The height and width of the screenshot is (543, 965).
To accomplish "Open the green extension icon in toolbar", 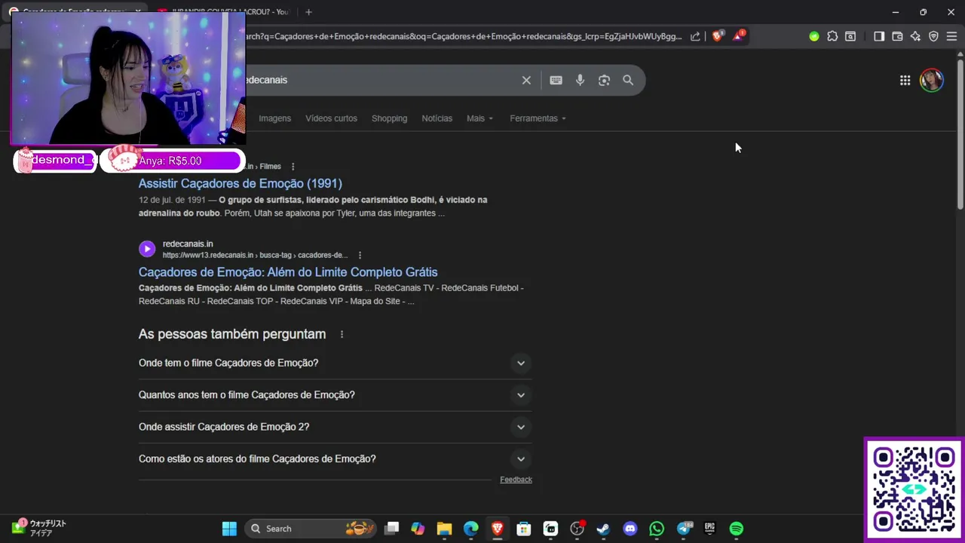I will coord(813,36).
